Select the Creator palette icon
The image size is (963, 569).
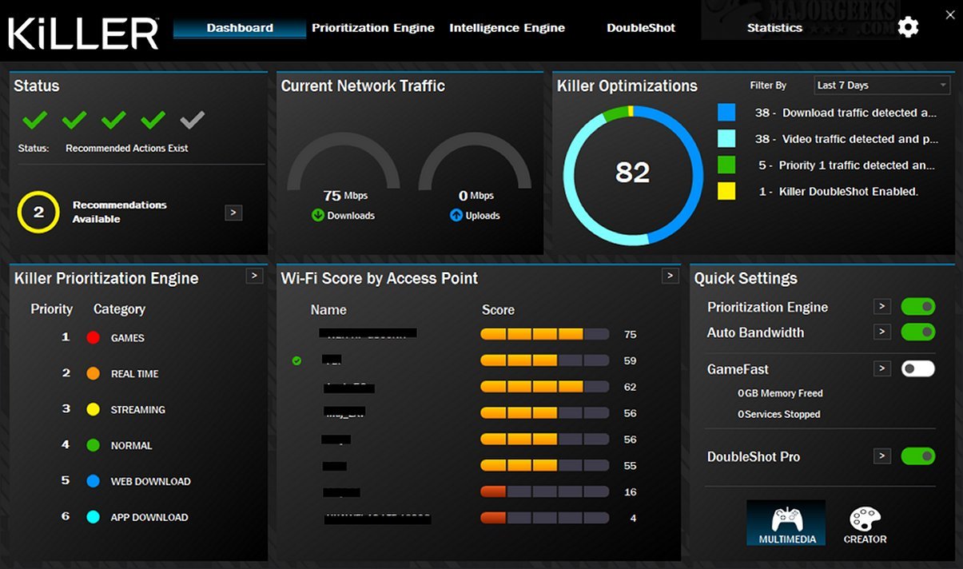865,519
